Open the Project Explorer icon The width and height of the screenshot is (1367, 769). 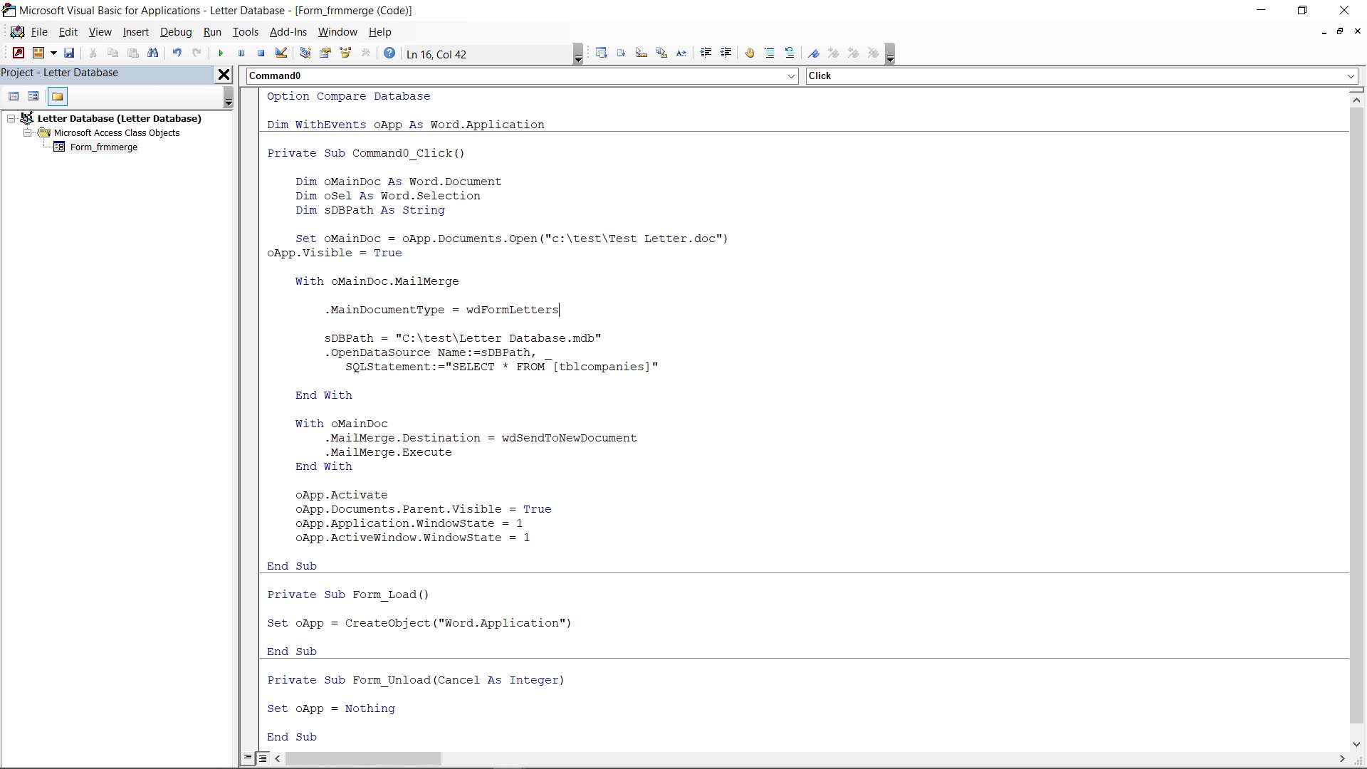point(305,53)
